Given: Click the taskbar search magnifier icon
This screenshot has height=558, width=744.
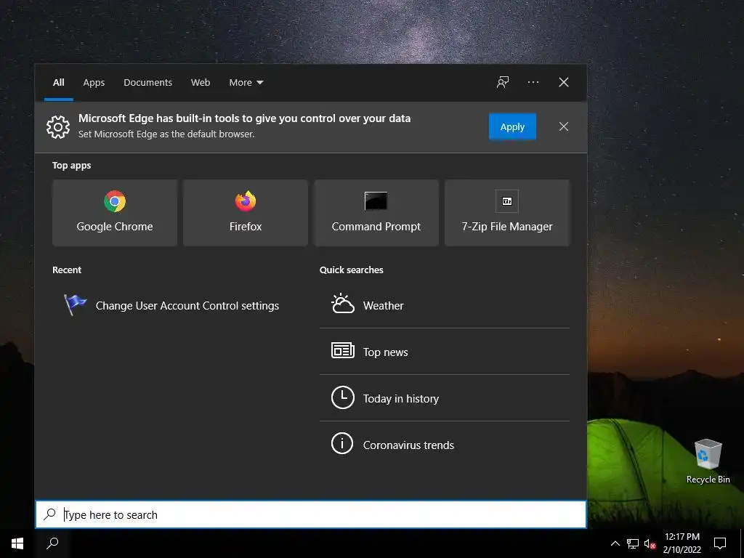Looking at the screenshot, I should pyautogui.click(x=52, y=543).
